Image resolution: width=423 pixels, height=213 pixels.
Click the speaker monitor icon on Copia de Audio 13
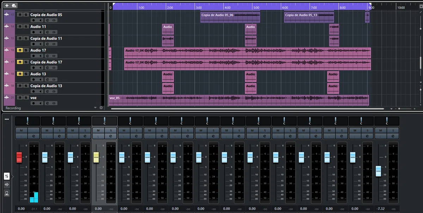pos(41,91)
